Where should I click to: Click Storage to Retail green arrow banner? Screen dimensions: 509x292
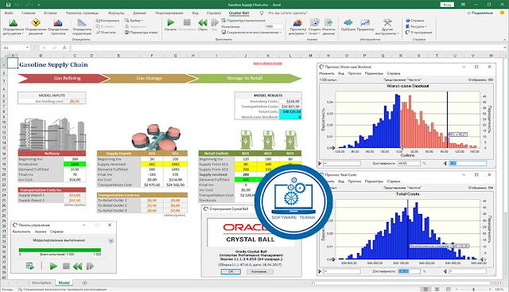[x=244, y=78]
